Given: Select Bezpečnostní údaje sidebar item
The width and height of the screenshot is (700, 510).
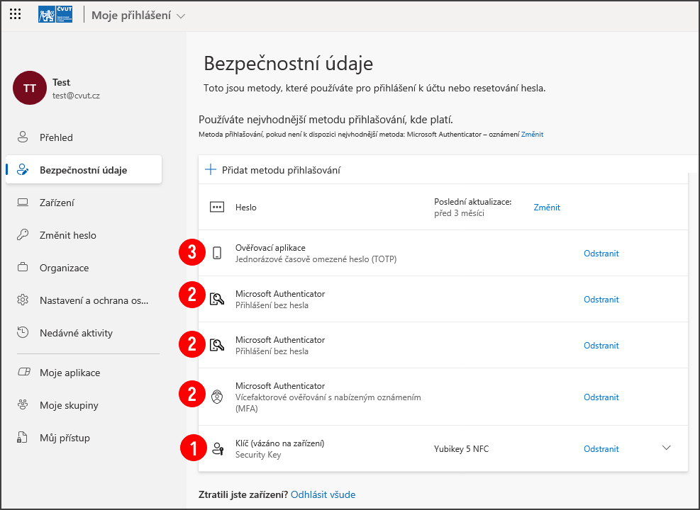Looking at the screenshot, I should (83, 170).
